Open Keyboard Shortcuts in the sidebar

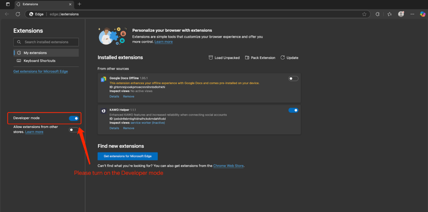point(39,61)
